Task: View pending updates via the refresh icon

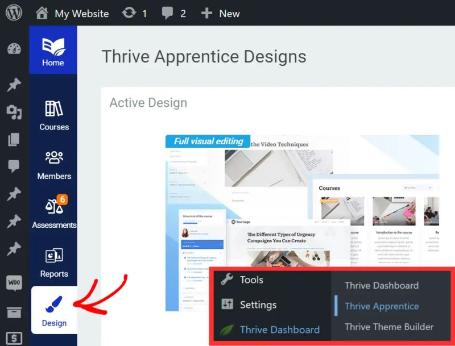Action: [x=130, y=13]
